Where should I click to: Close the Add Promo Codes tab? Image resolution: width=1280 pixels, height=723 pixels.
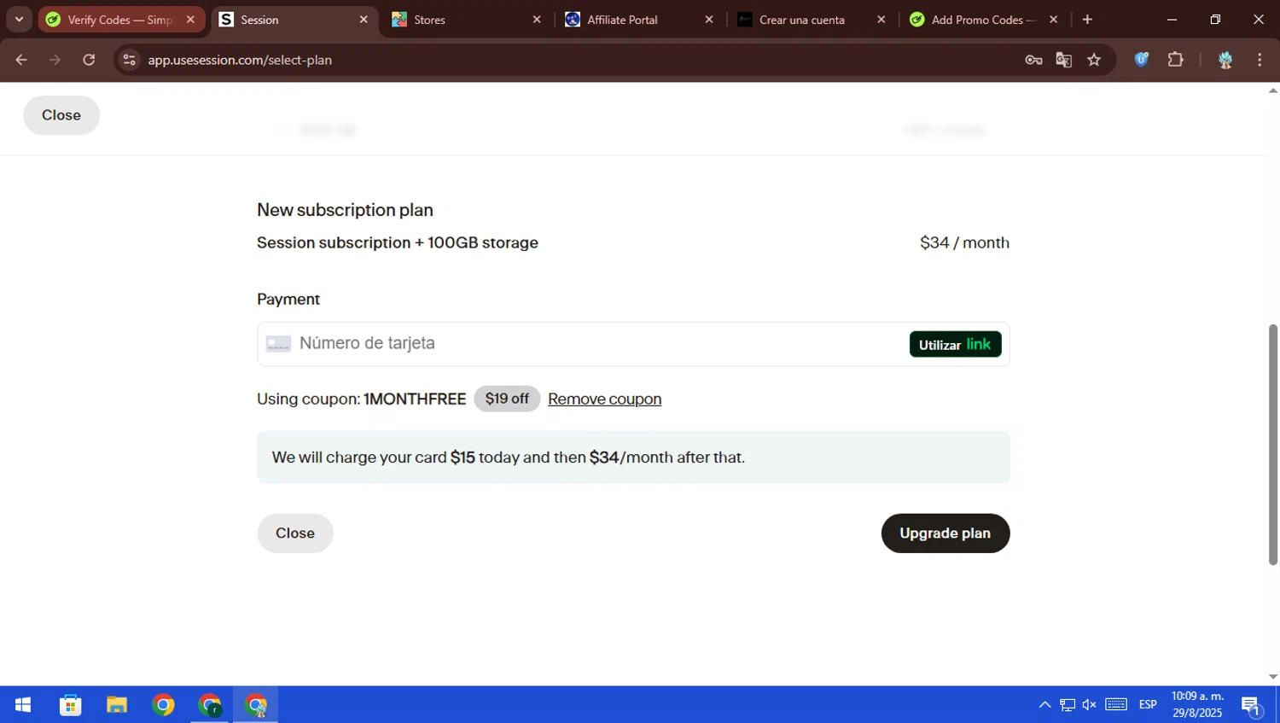(1054, 20)
